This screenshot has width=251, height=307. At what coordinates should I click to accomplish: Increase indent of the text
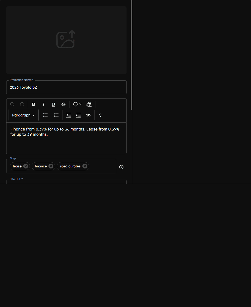coord(68,115)
